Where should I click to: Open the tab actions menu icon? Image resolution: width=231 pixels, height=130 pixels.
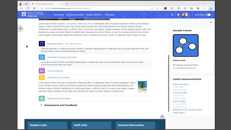pyautogui.click(x=26, y=4)
